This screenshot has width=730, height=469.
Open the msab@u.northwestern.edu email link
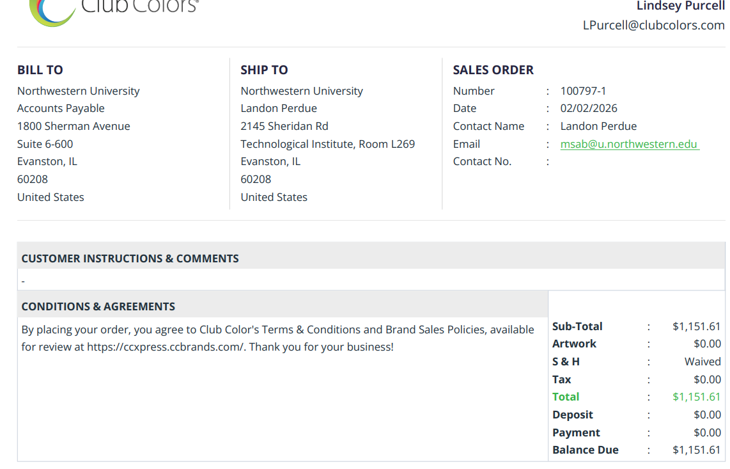(630, 144)
